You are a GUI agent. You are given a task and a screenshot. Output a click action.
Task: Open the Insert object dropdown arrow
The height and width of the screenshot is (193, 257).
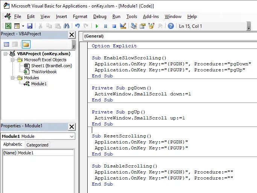click(x=23, y=26)
